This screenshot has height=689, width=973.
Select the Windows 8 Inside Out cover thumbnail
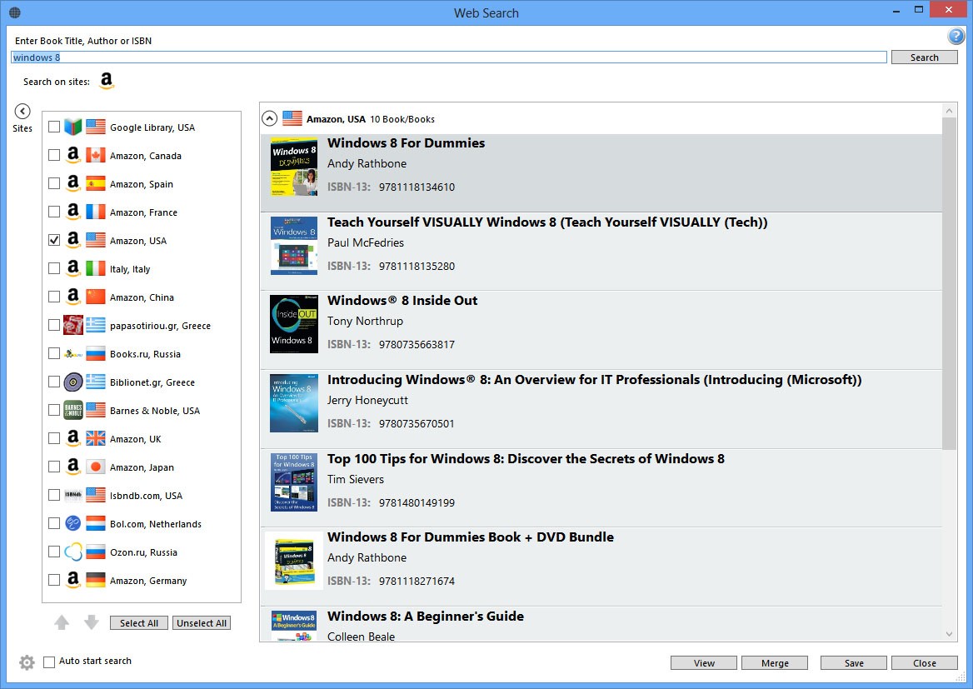pos(293,324)
